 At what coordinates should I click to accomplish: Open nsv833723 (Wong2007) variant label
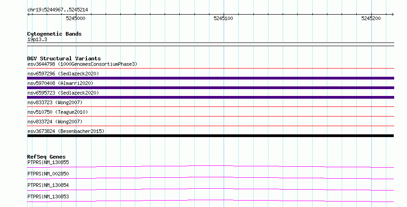(x=55, y=102)
